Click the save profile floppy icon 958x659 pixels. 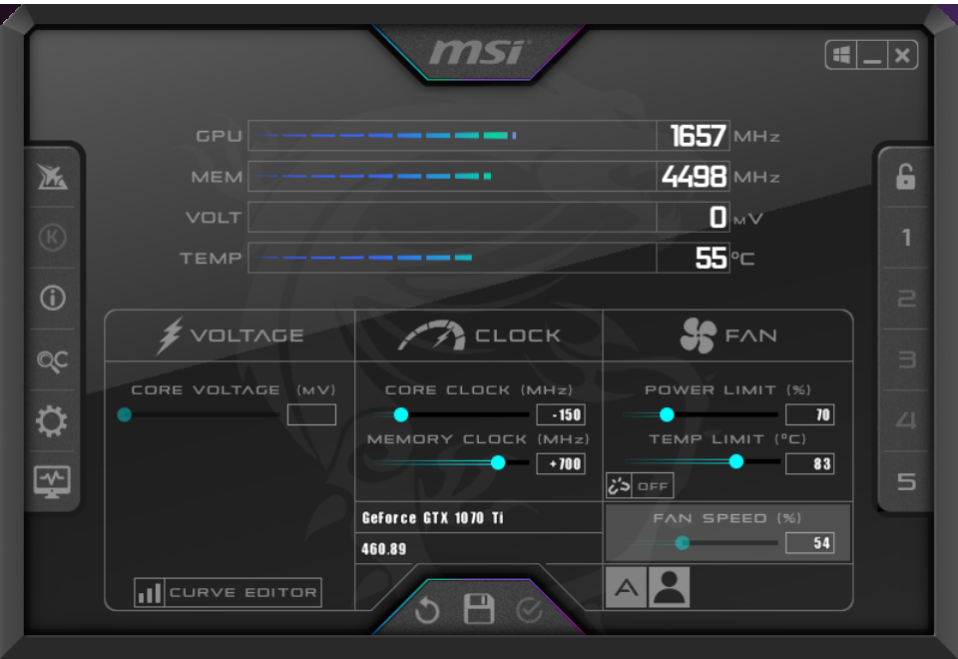pos(478,609)
